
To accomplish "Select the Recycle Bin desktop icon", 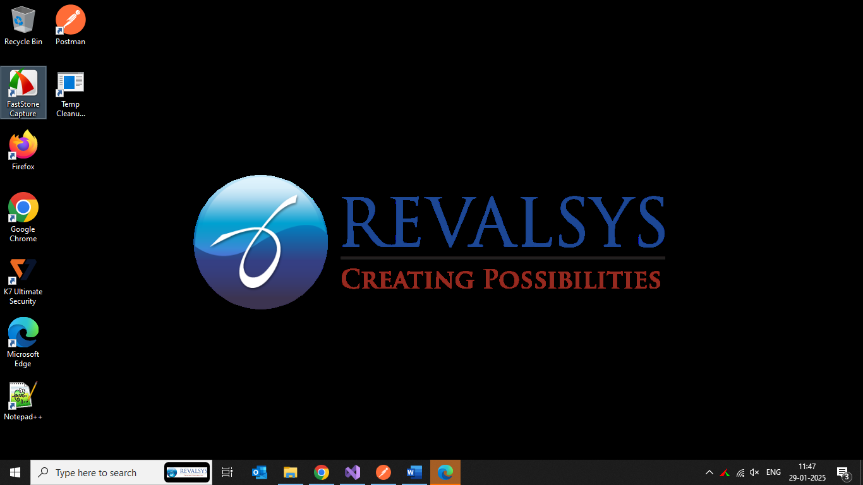I will (x=23, y=25).
